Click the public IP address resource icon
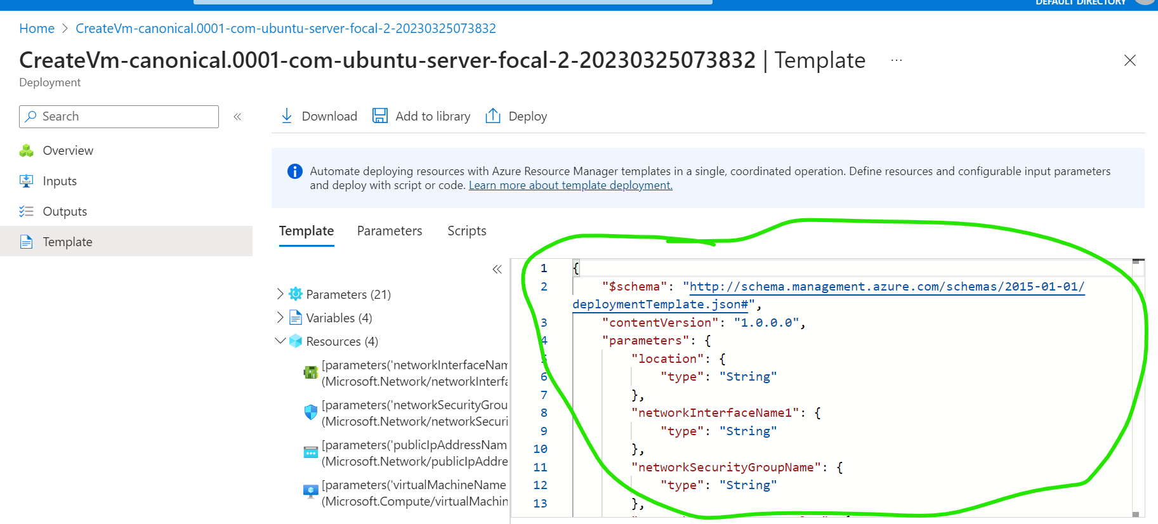This screenshot has height=524, width=1158. point(311,453)
